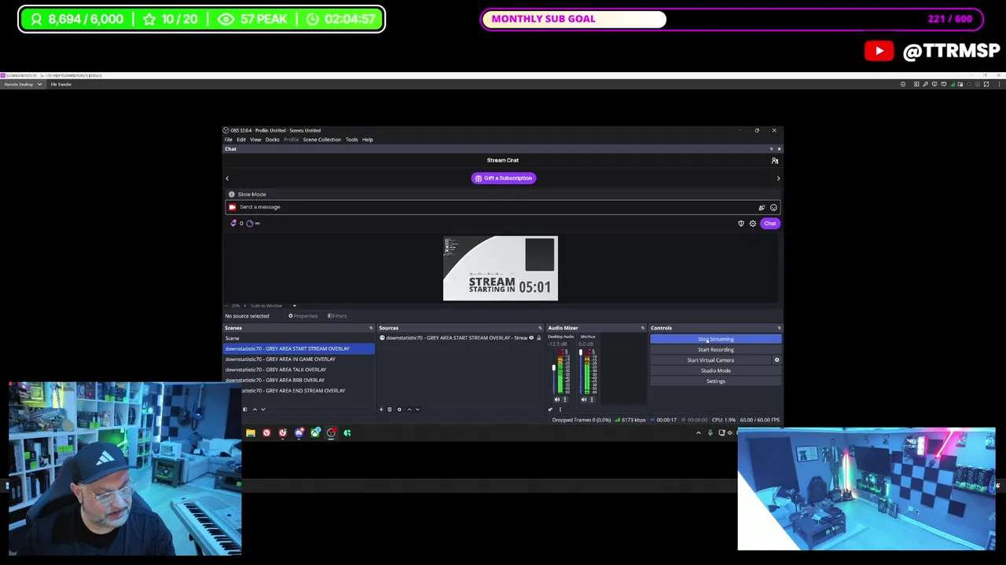The width and height of the screenshot is (1006, 565).
Task: Focus the Send a message input field
Action: [503, 207]
